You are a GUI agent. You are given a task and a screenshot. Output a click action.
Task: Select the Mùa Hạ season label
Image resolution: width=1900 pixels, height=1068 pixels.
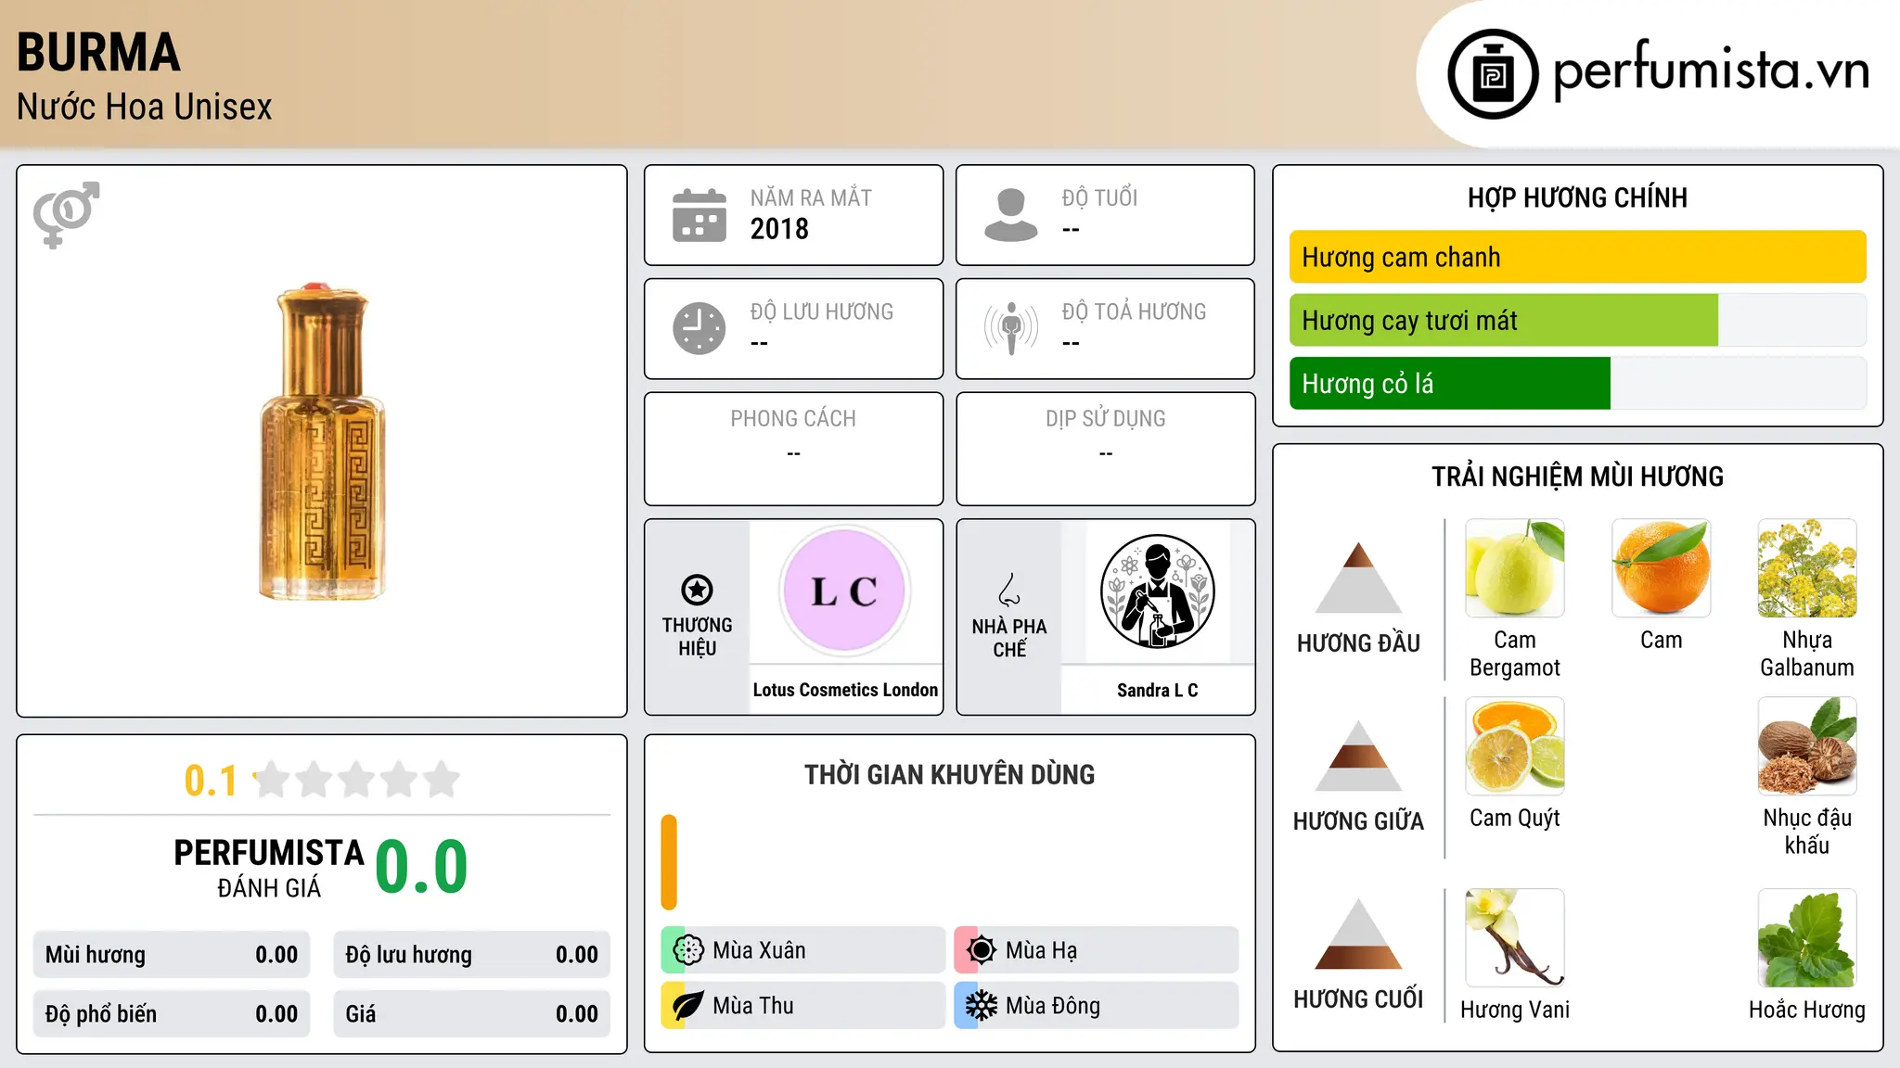coord(1041,950)
